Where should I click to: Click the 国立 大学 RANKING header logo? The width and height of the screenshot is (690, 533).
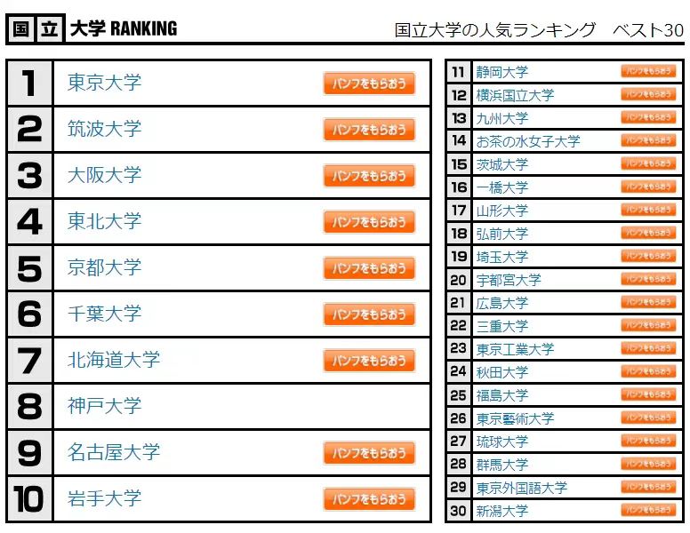coord(93,29)
